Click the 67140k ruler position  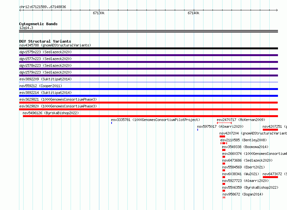[193, 13]
